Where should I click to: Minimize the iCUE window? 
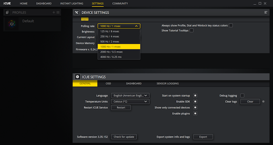pyautogui.click(x=255, y=4)
